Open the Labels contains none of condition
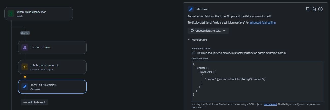330x110 pixels. point(52,67)
